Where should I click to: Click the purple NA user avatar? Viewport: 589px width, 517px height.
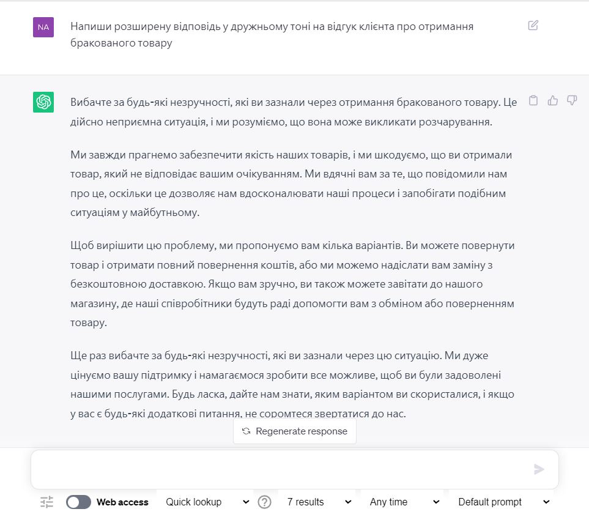[x=43, y=27]
